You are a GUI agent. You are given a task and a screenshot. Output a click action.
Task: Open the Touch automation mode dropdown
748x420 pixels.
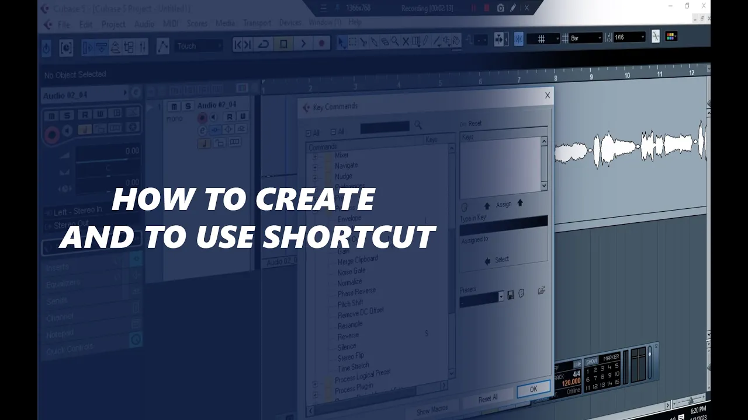click(x=199, y=46)
